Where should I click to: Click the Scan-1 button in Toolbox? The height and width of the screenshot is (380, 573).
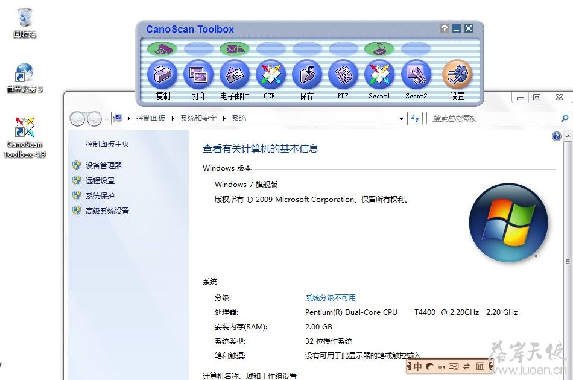pyautogui.click(x=379, y=75)
